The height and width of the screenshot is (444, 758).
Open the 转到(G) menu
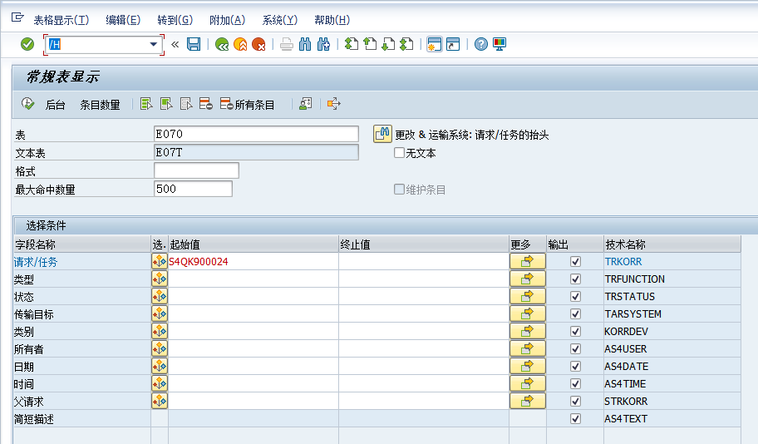point(175,20)
